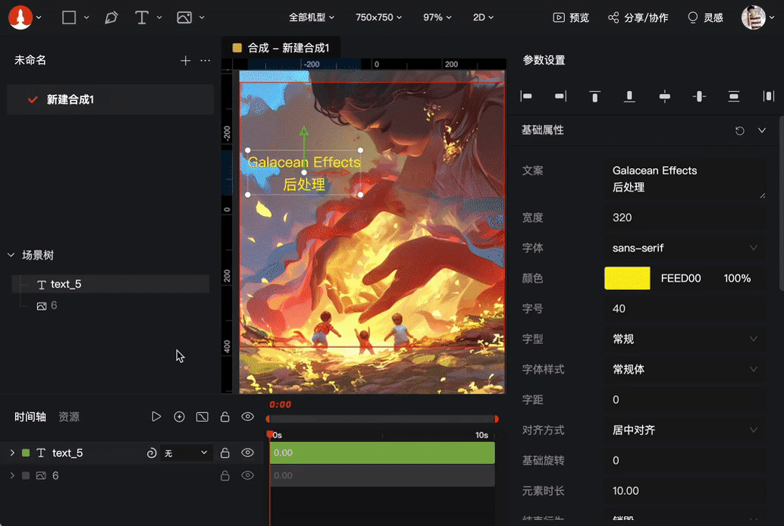
Task: Switch to the 资源 resources tab
Action: (69, 417)
